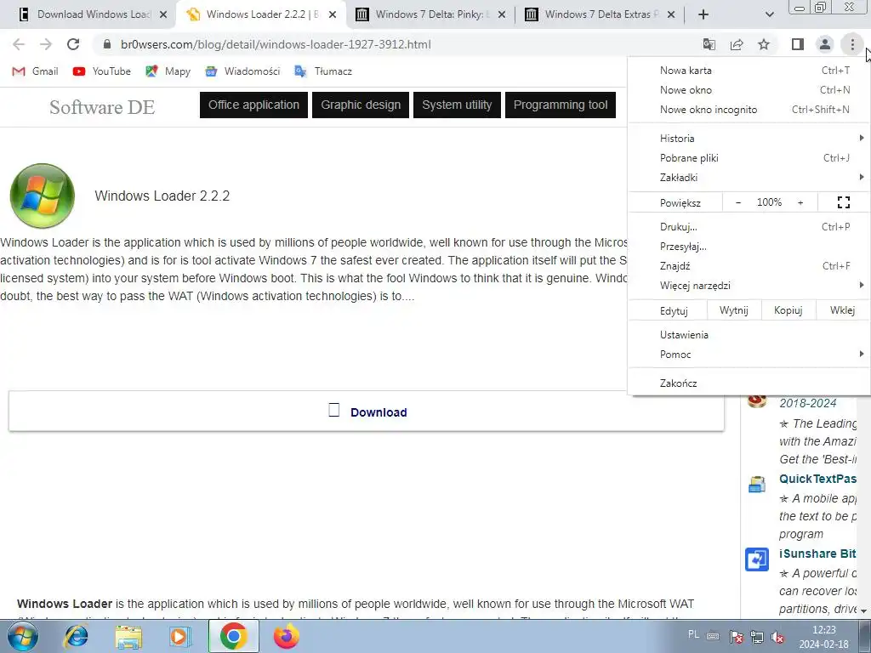Screen dimensions: 871x653
Task: Click the three-dot Chrome menu button
Action: pos(852,44)
